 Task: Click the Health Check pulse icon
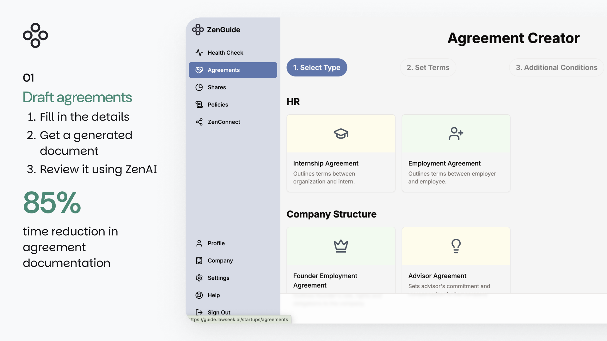pos(199,53)
